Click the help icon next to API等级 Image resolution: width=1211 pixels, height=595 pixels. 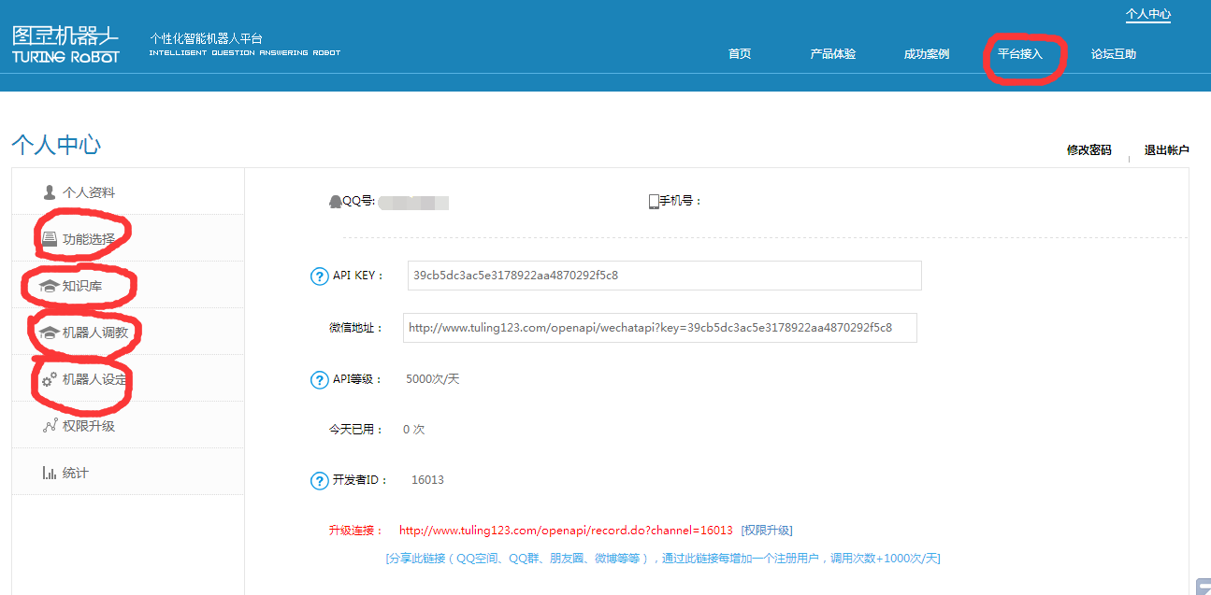319,379
